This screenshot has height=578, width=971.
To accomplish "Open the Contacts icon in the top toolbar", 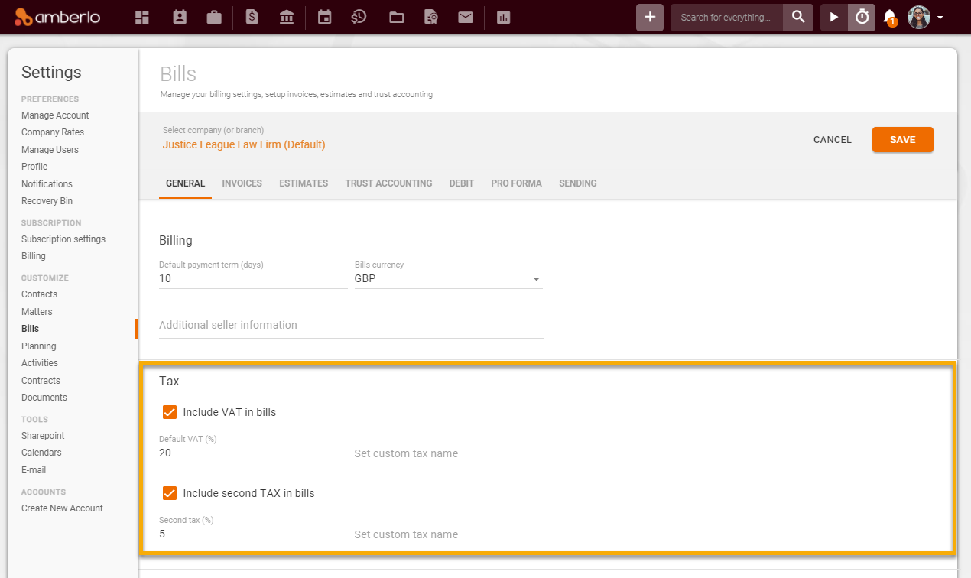I will click(x=180, y=17).
